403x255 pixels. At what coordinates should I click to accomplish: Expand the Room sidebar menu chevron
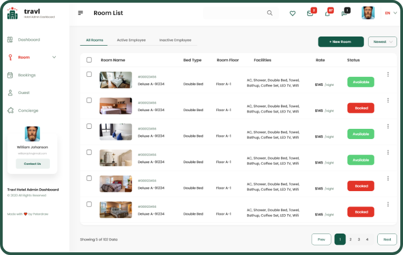(x=54, y=57)
